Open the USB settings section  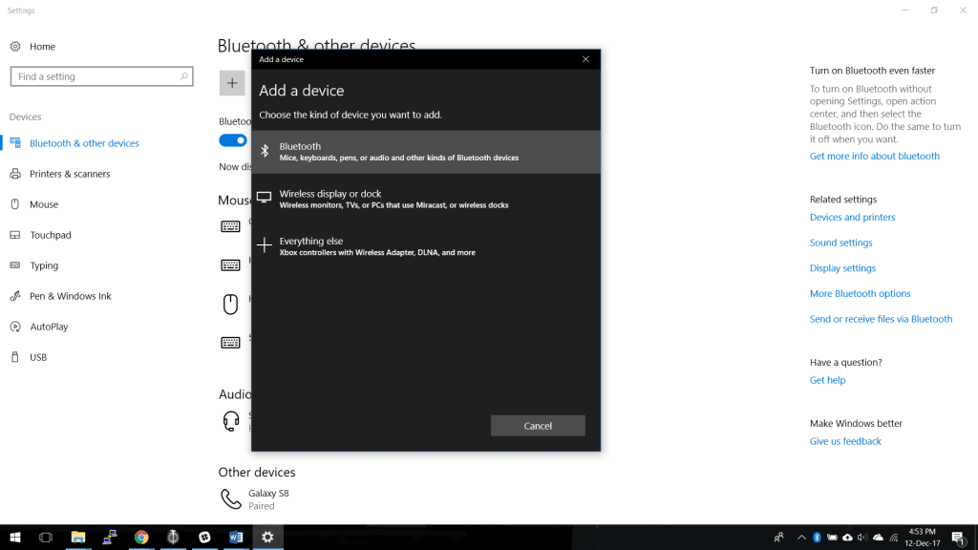(38, 357)
